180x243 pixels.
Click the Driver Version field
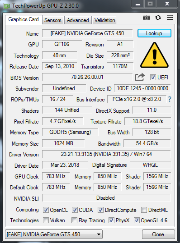(x=106, y=154)
